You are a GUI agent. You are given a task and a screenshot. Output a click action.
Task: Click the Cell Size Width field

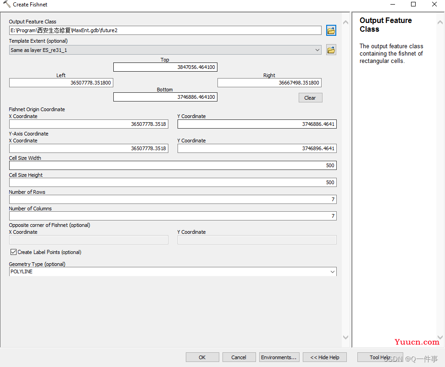173,165
